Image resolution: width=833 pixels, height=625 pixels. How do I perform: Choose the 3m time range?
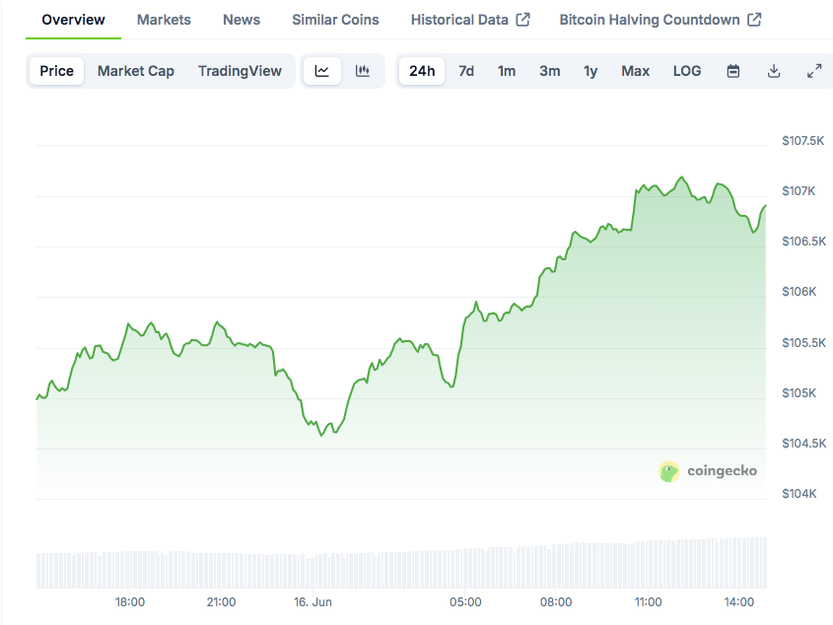pos(550,71)
